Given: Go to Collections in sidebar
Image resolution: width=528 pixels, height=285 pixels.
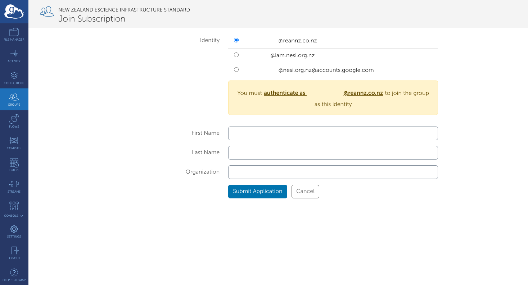Looking at the screenshot, I should tap(14, 78).
